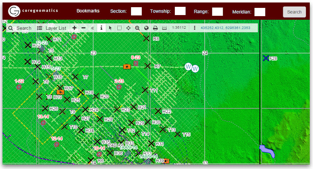Zoom in with the plus icon

click(74, 28)
